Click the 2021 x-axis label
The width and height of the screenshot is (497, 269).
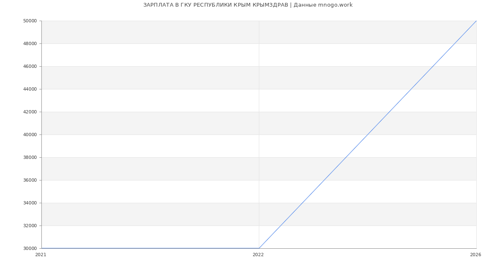[x=41, y=255]
